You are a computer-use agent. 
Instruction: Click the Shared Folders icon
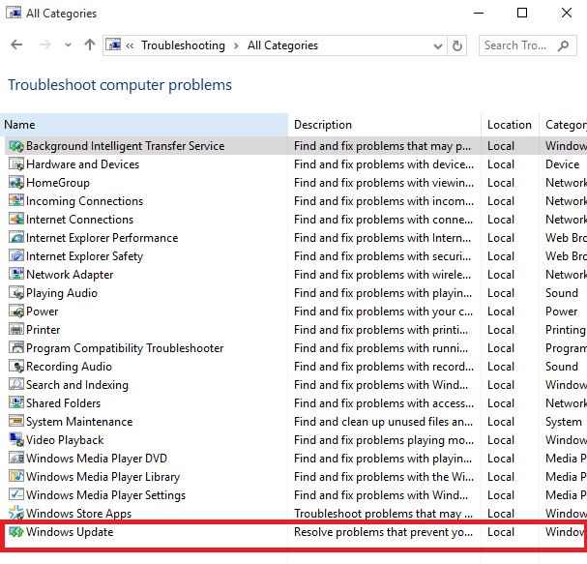[16, 403]
